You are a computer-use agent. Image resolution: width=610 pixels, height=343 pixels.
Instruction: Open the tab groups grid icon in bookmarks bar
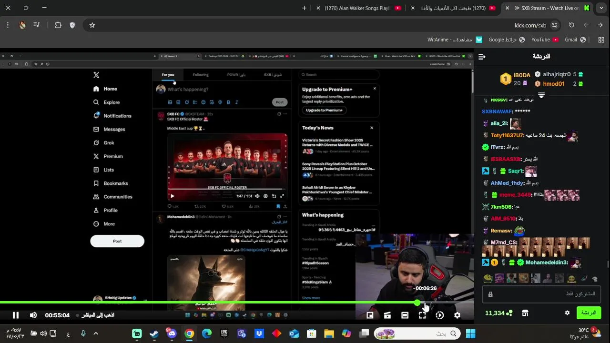[x=601, y=40]
